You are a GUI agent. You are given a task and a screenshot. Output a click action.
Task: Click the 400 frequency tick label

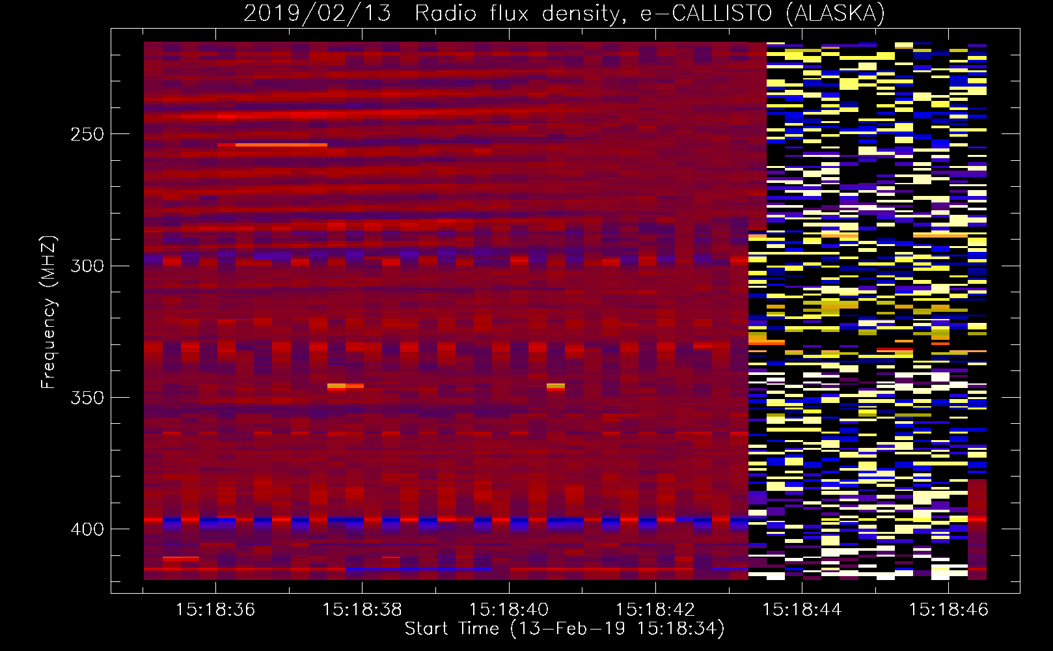[87, 529]
